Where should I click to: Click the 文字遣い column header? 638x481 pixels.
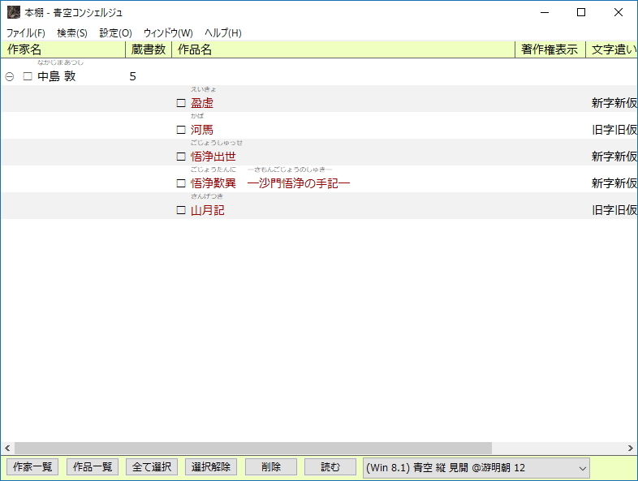pos(612,49)
